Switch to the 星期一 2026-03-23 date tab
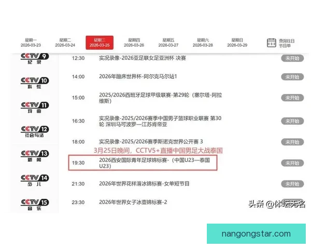 31,43
